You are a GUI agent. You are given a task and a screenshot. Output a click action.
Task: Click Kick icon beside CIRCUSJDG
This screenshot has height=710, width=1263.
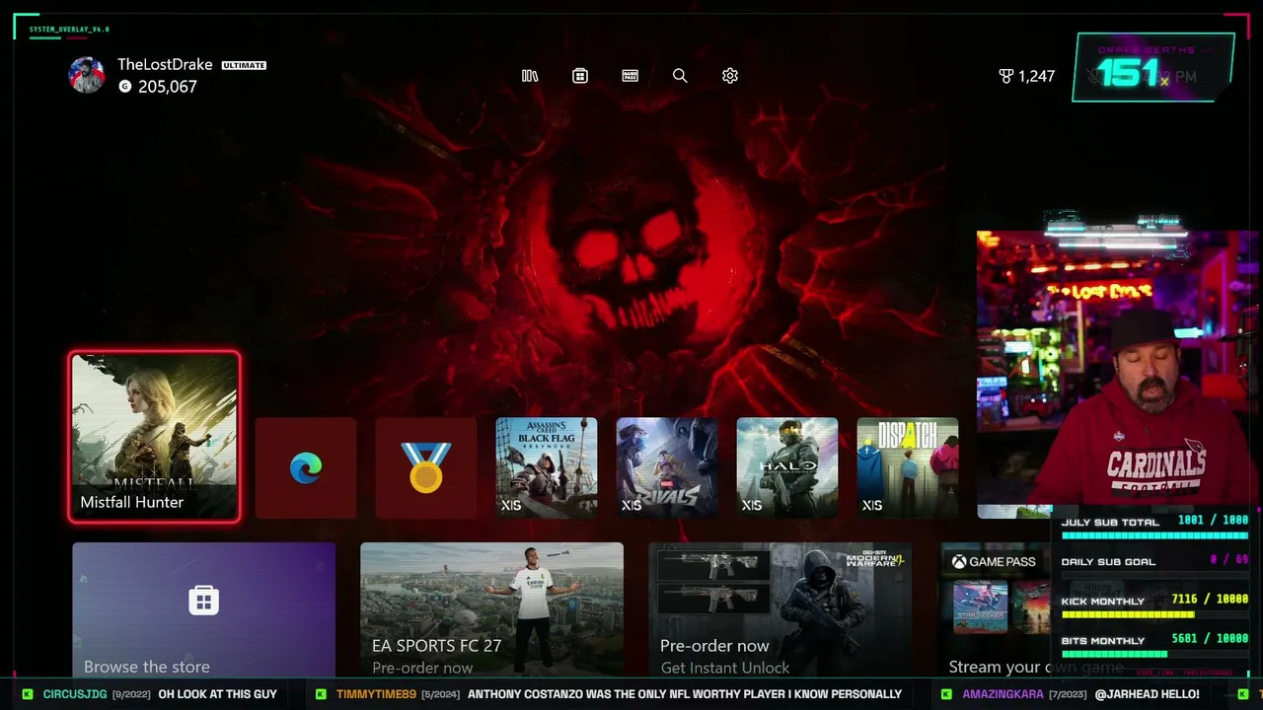click(28, 694)
